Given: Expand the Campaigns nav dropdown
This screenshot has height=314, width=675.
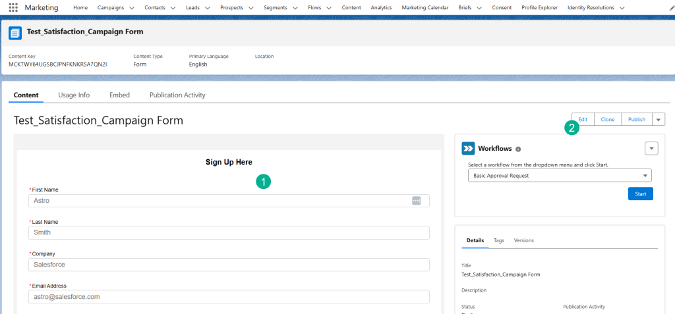Looking at the screenshot, I should (x=132, y=8).
